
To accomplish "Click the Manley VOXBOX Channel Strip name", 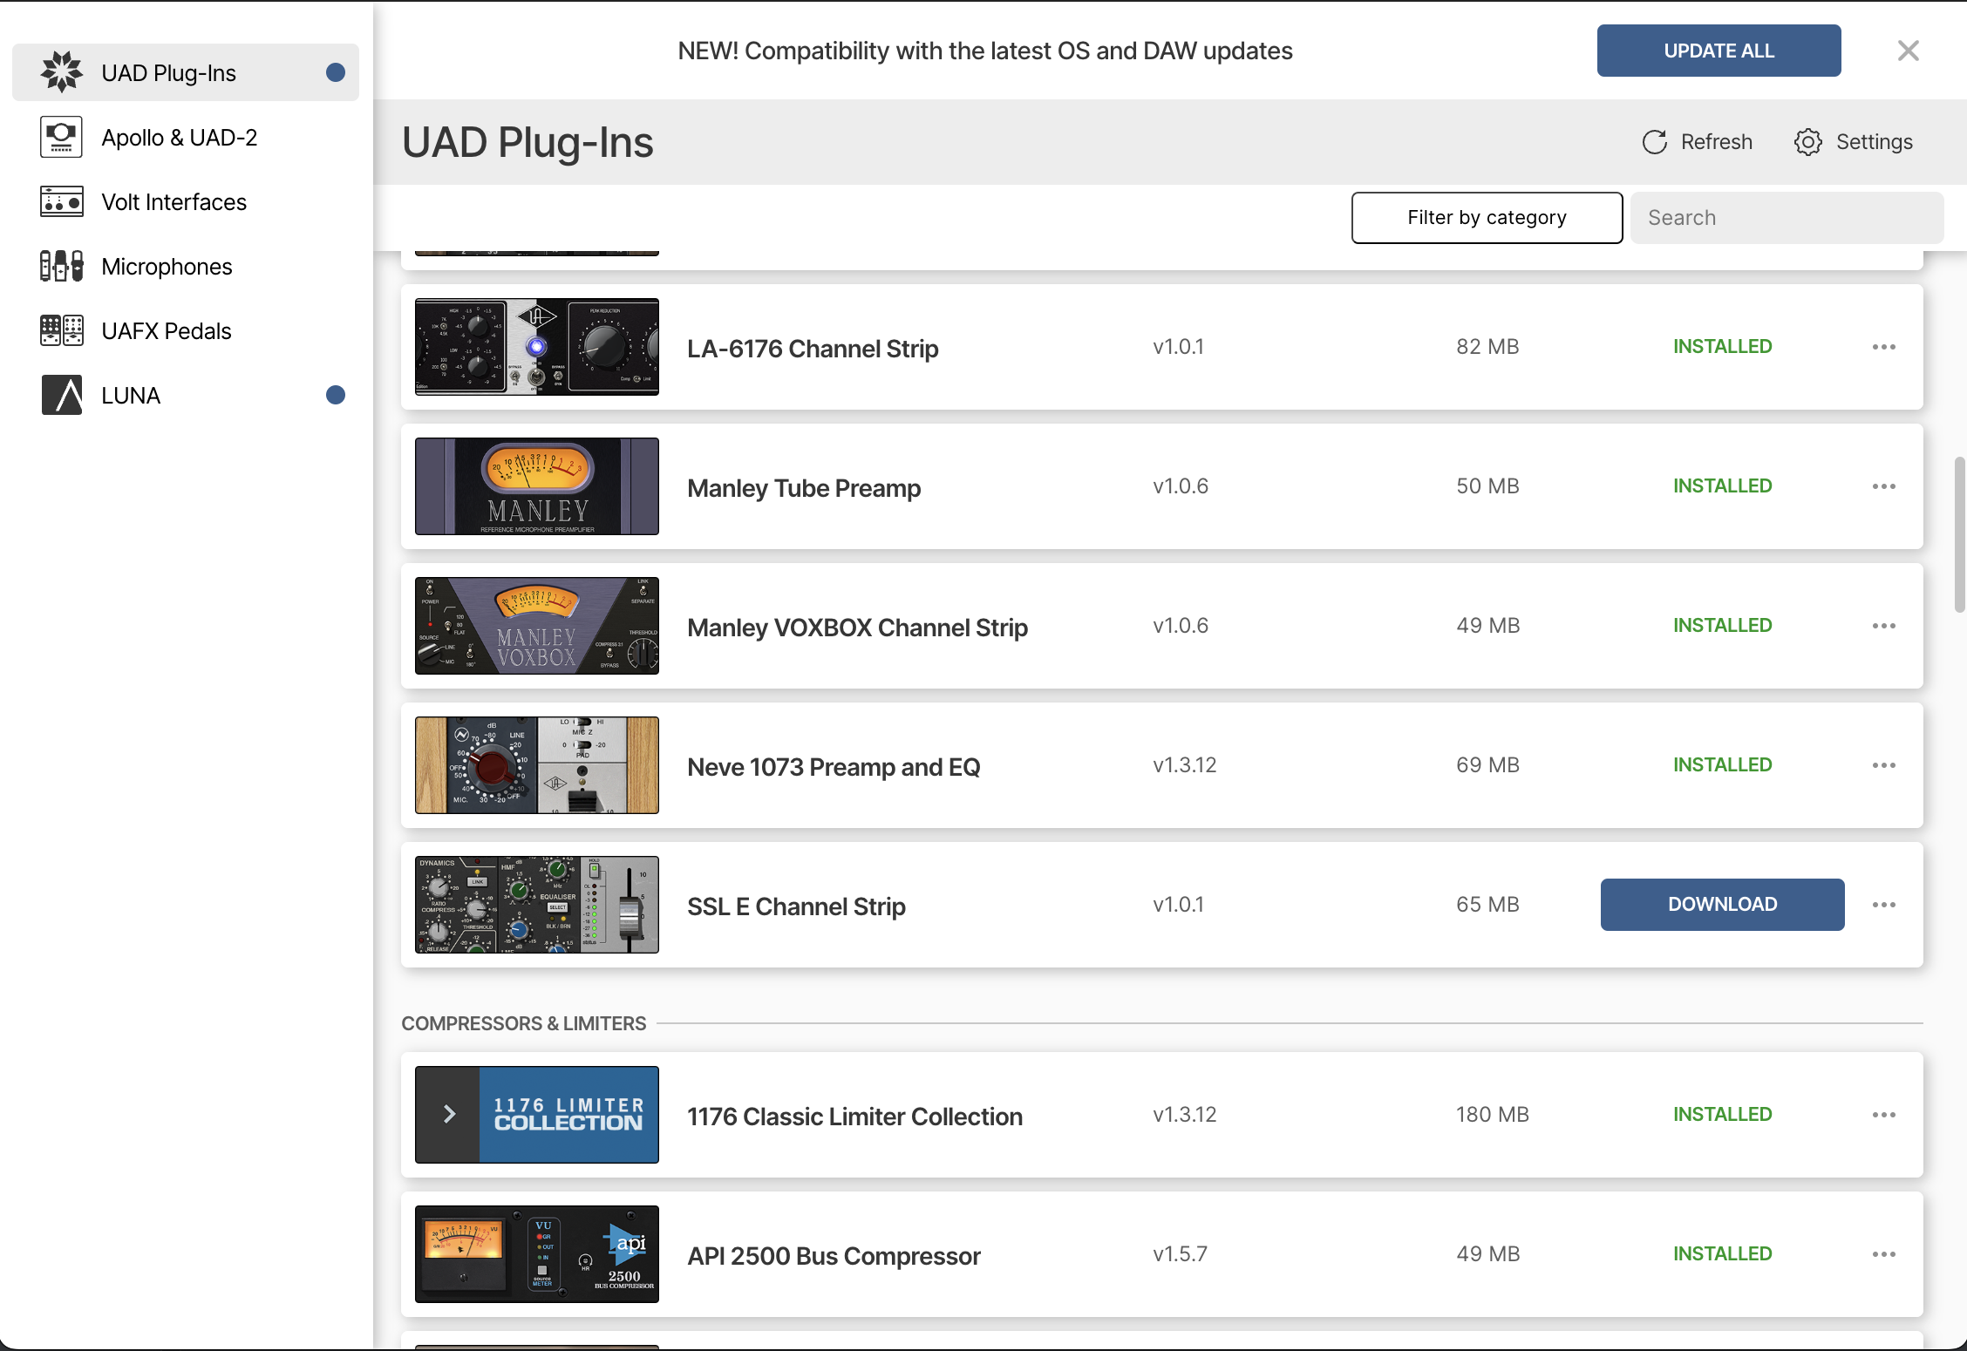I will point(857,628).
